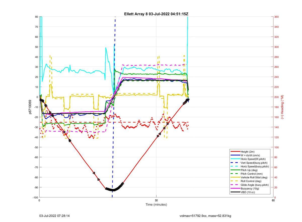302x222 pixels.
Task: Click the "-100" tick on the left axis
Action: [35, 197]
